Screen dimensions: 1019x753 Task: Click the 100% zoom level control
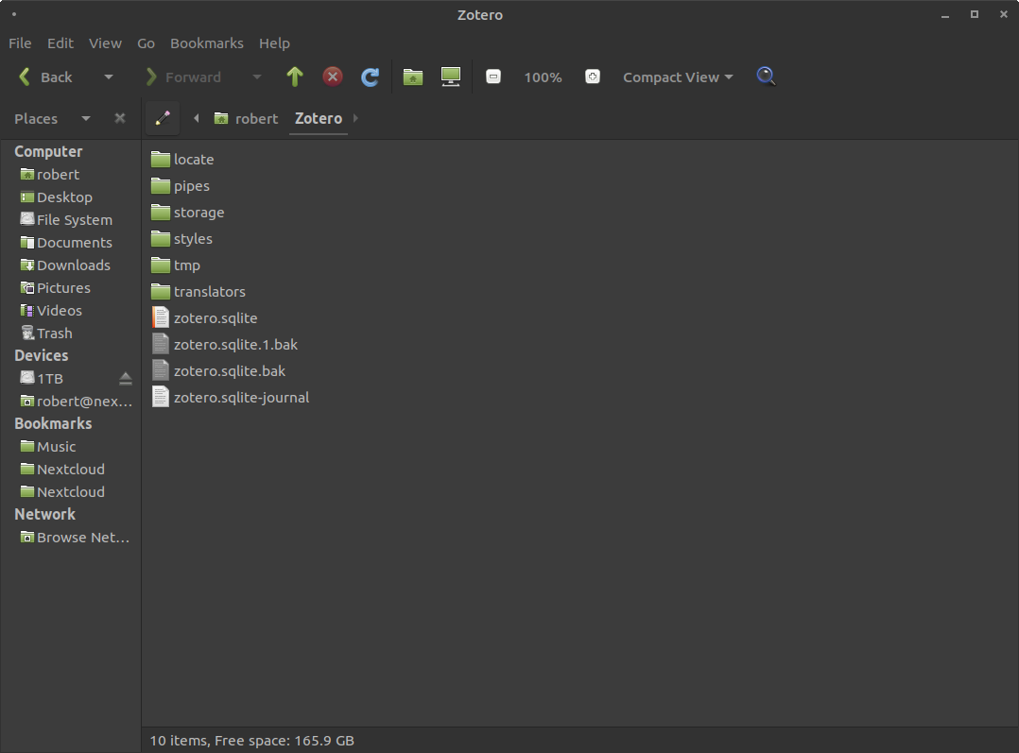tap(543, 77)
